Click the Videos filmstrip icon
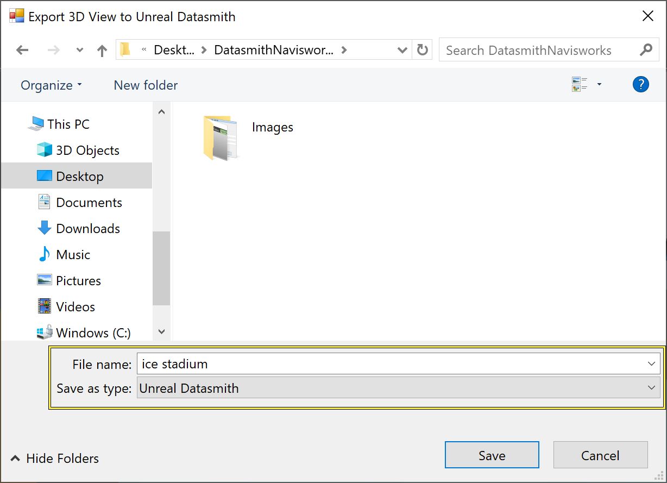 pyautogui.click(x=44, y=306)
